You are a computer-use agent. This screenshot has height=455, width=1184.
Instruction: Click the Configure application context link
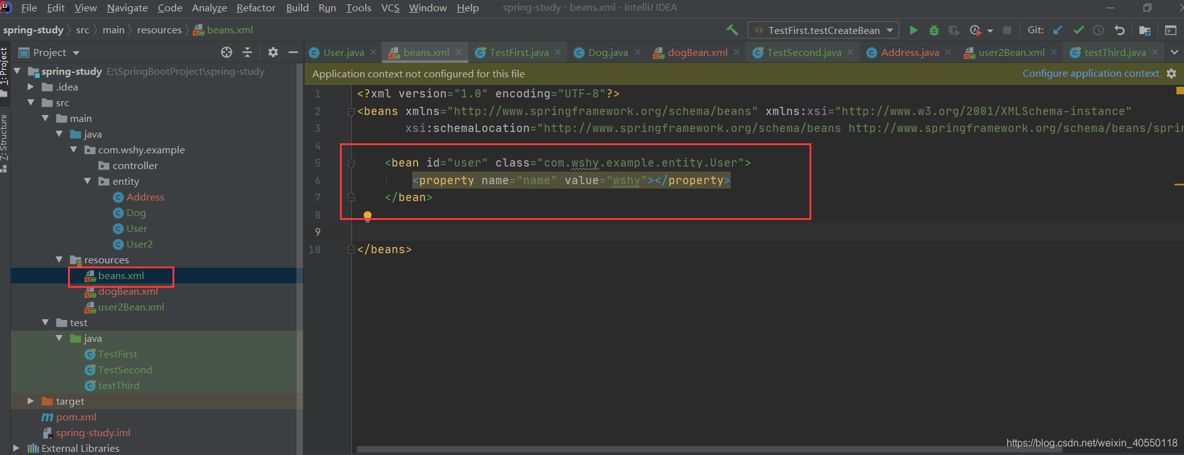click(1090, 74)
